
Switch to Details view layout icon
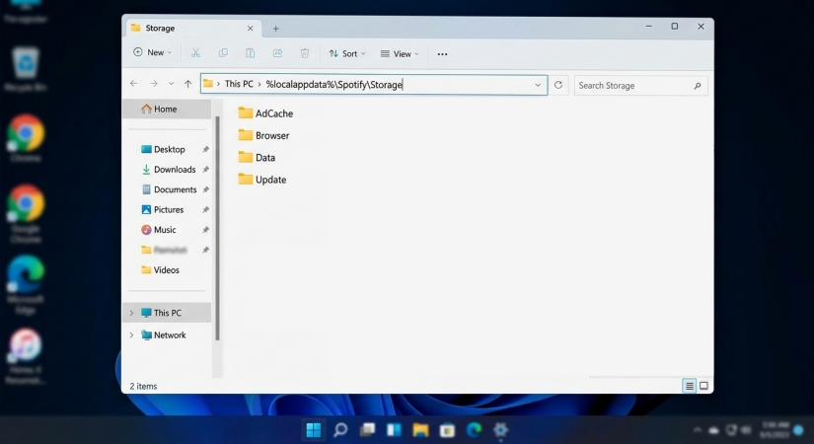click(689, 386)
